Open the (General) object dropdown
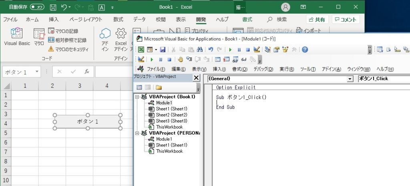The image size is (410, 186). pyautogui.click(x=350, y=79)
